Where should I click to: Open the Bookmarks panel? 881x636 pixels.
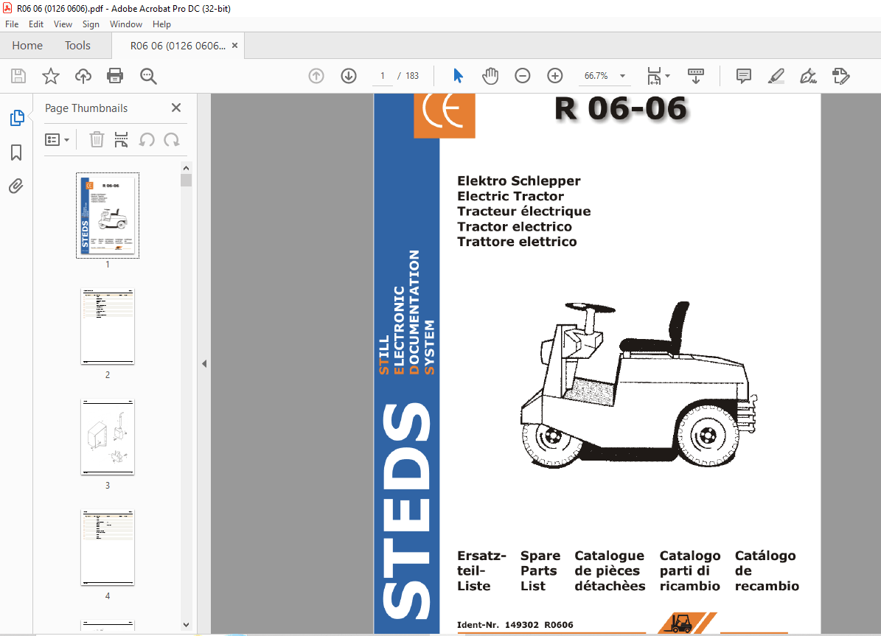[16, 152]
